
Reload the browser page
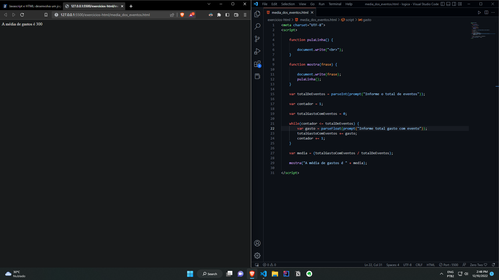pyautogui.click(x=22, y=15)
